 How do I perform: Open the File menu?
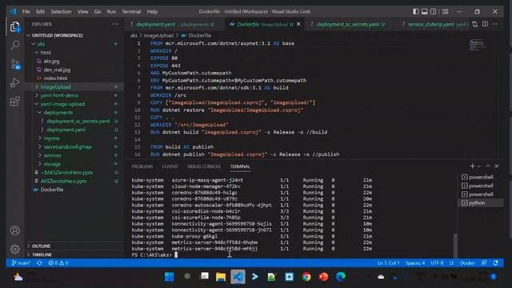pyautogui.click(x=26, y=11)
